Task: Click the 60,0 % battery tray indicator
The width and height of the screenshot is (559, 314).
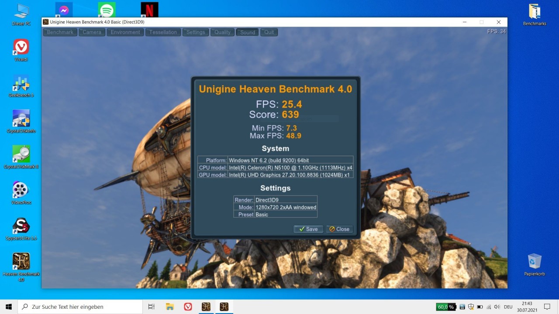Action: (x=445, y=307)
